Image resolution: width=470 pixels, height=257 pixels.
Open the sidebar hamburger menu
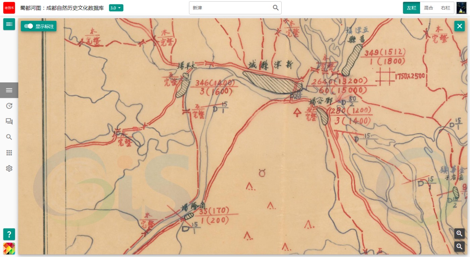click(x=9, y=90)
